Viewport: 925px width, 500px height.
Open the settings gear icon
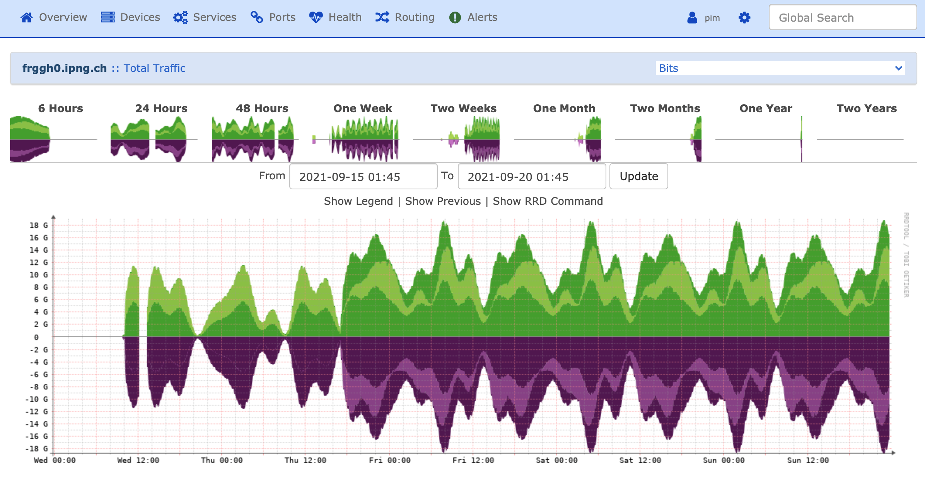coord(744,18)
